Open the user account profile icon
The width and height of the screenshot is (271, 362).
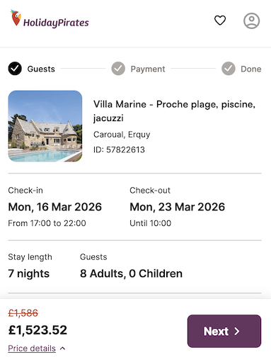[x=251, y=21]
